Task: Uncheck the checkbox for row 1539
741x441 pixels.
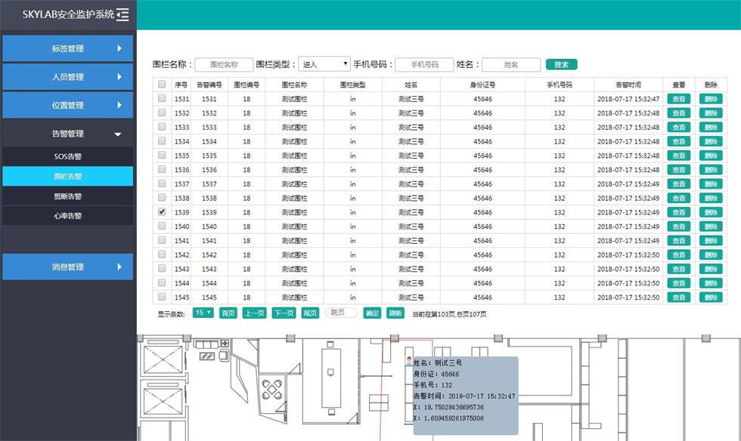Action: (x=163, y=211)
